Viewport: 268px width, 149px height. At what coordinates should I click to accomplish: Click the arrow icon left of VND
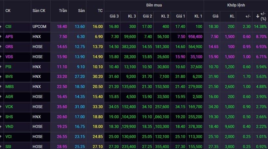click(1, 127)
